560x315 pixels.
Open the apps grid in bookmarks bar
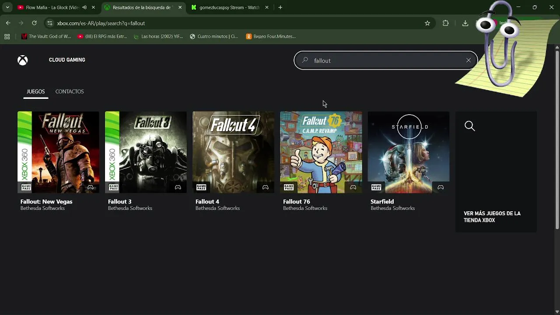(7, 37)
